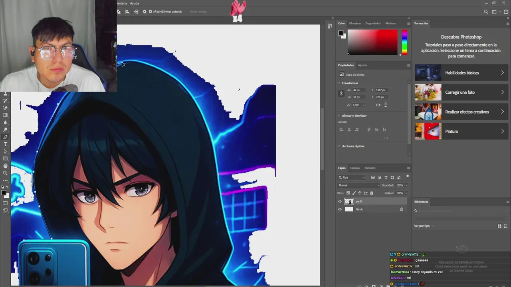Image resolution: width=511 pixels, height=287 pixels.
Task: Click the align horizontal centers icon
Action: tap(349, 130)
